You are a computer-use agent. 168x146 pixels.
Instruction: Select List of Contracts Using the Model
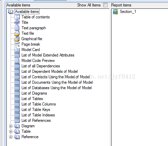click(x=56, y=77)
